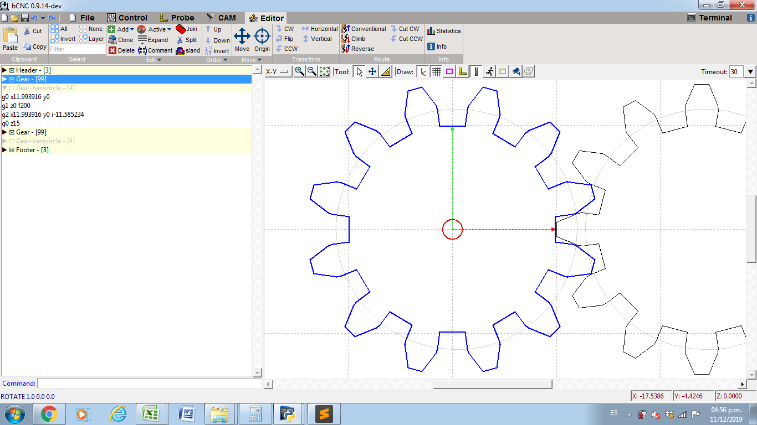
Task: Activate the canvas pan tool
Action: click(x=372, y=71)
